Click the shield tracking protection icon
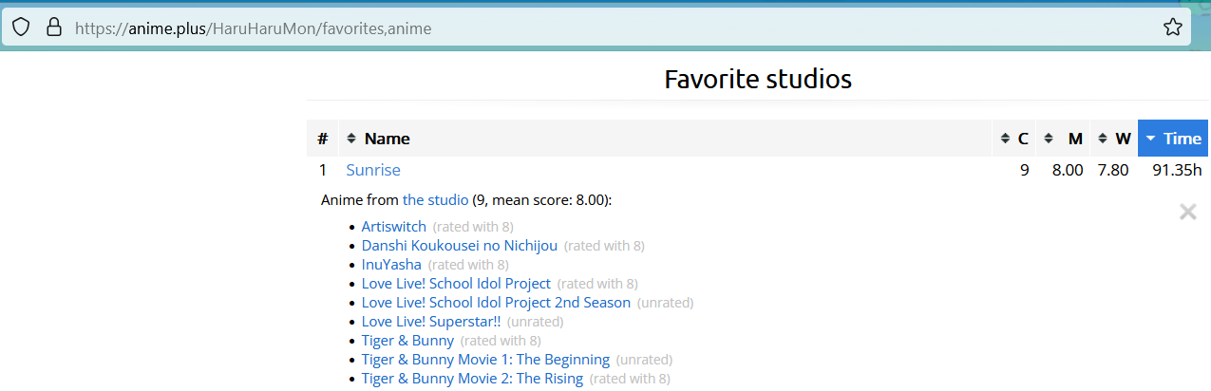This screenshot has width=1211, height=391. tap(21, 28)
